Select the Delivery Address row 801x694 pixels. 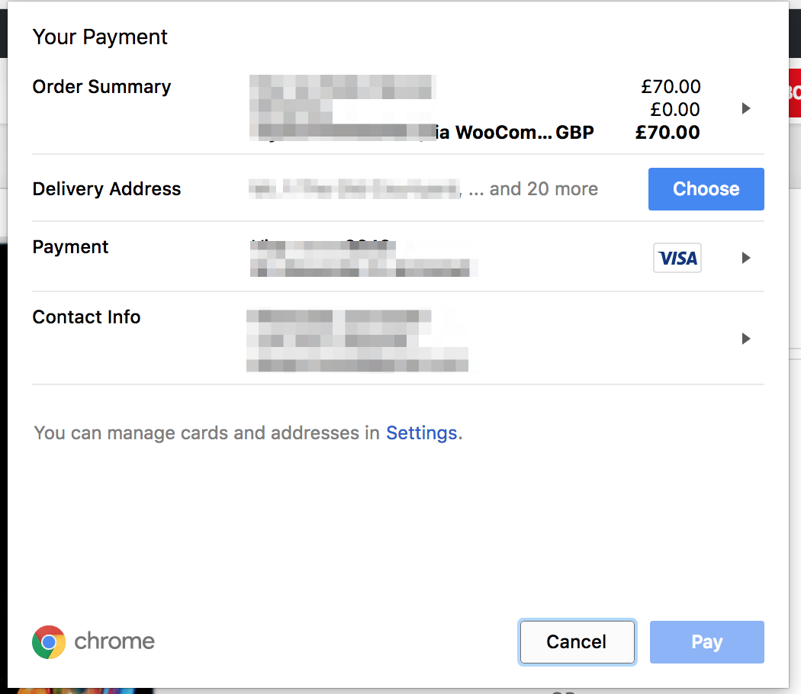click(106, 188)
